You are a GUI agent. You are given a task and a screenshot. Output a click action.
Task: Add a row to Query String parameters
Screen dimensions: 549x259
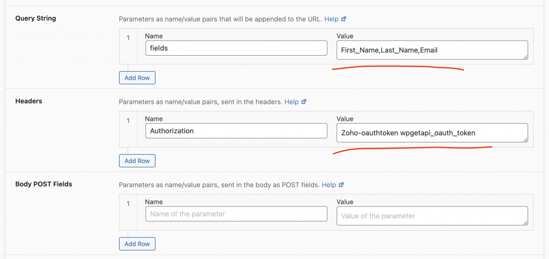(x=137, y=78)
